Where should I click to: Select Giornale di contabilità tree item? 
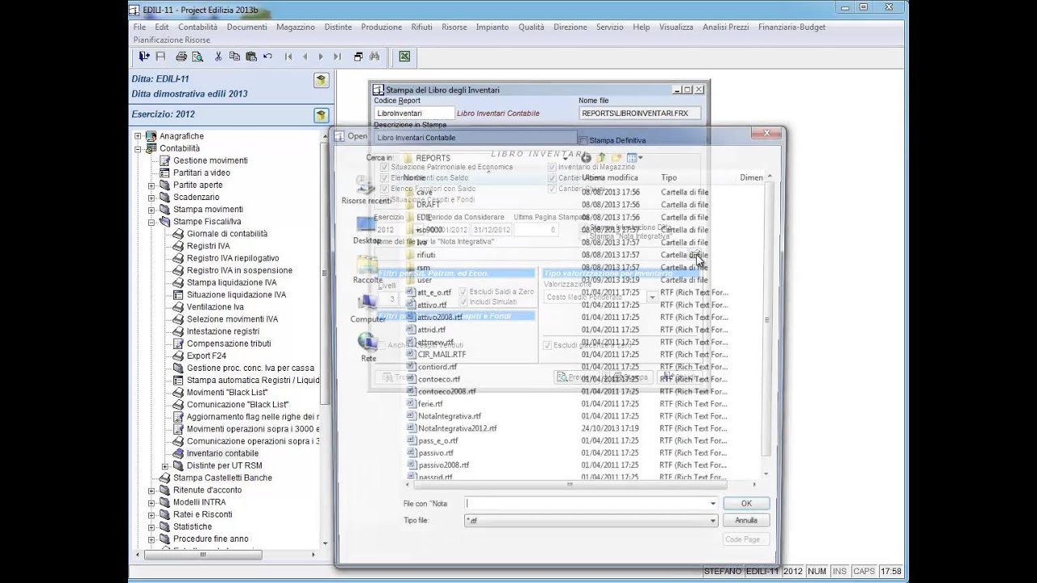[227, 234]
